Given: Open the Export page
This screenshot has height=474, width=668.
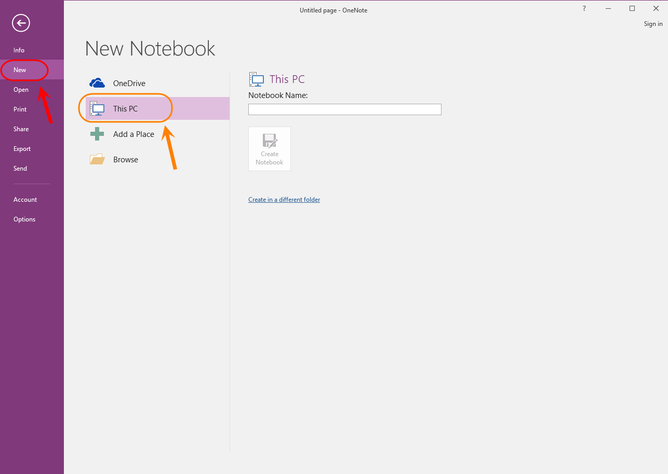Looking at the screenshot, I should 32,149.
